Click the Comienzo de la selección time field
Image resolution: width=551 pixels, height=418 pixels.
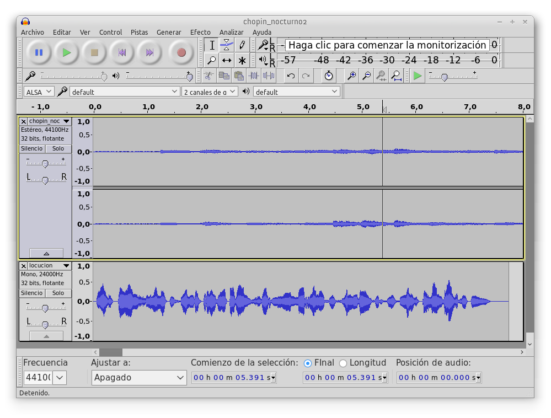[x=234, y=378]
